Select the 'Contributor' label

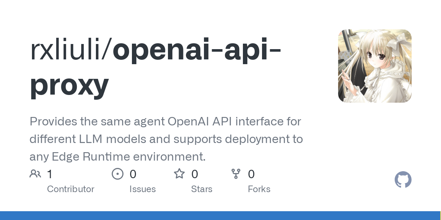[x=71, y=189]
